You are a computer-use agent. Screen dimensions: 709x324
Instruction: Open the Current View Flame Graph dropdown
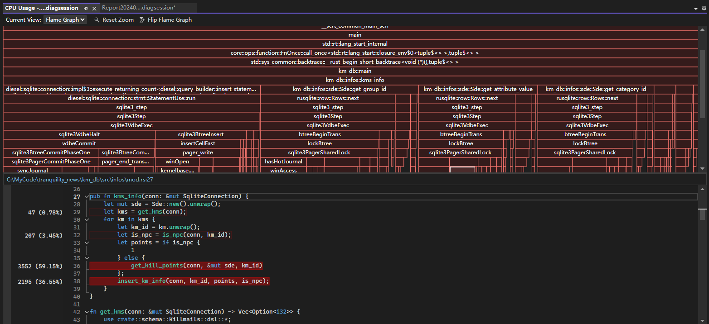pyautogui.click(x=65, y=20)
